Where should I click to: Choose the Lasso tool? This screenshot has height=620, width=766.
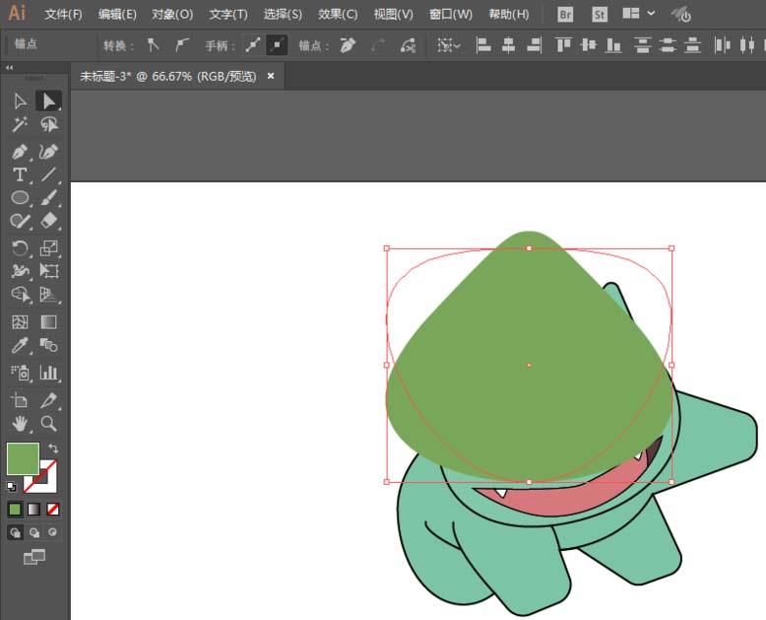pyautogui.click(x=48, y=124)
